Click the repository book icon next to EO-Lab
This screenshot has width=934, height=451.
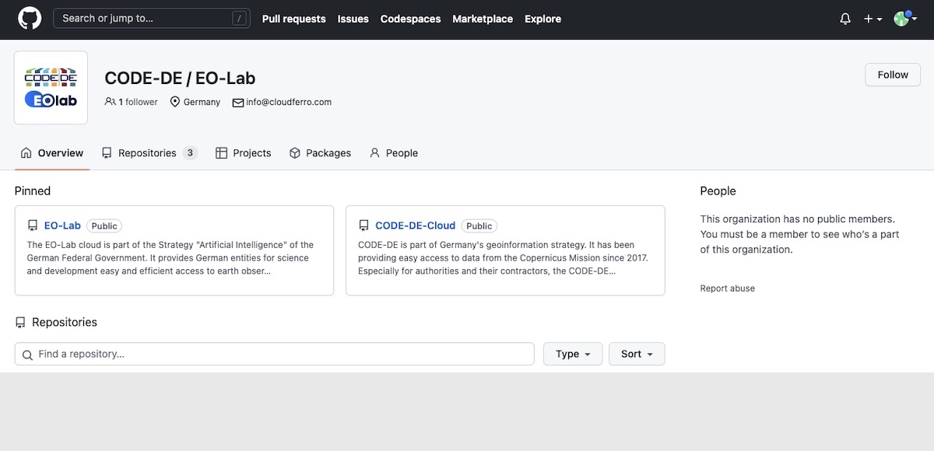32,225
